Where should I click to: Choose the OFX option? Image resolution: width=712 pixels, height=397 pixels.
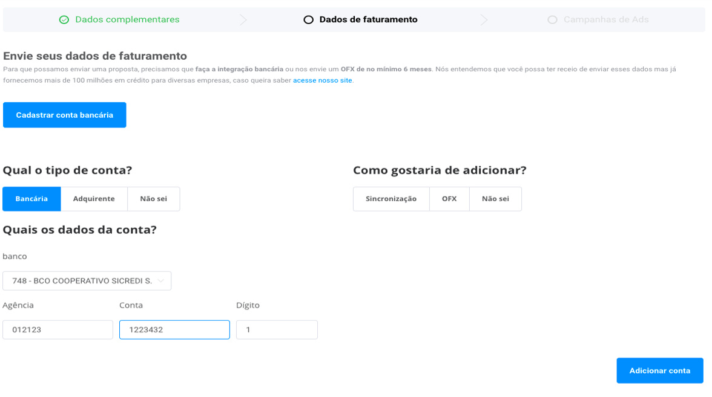tap(449, 199)
